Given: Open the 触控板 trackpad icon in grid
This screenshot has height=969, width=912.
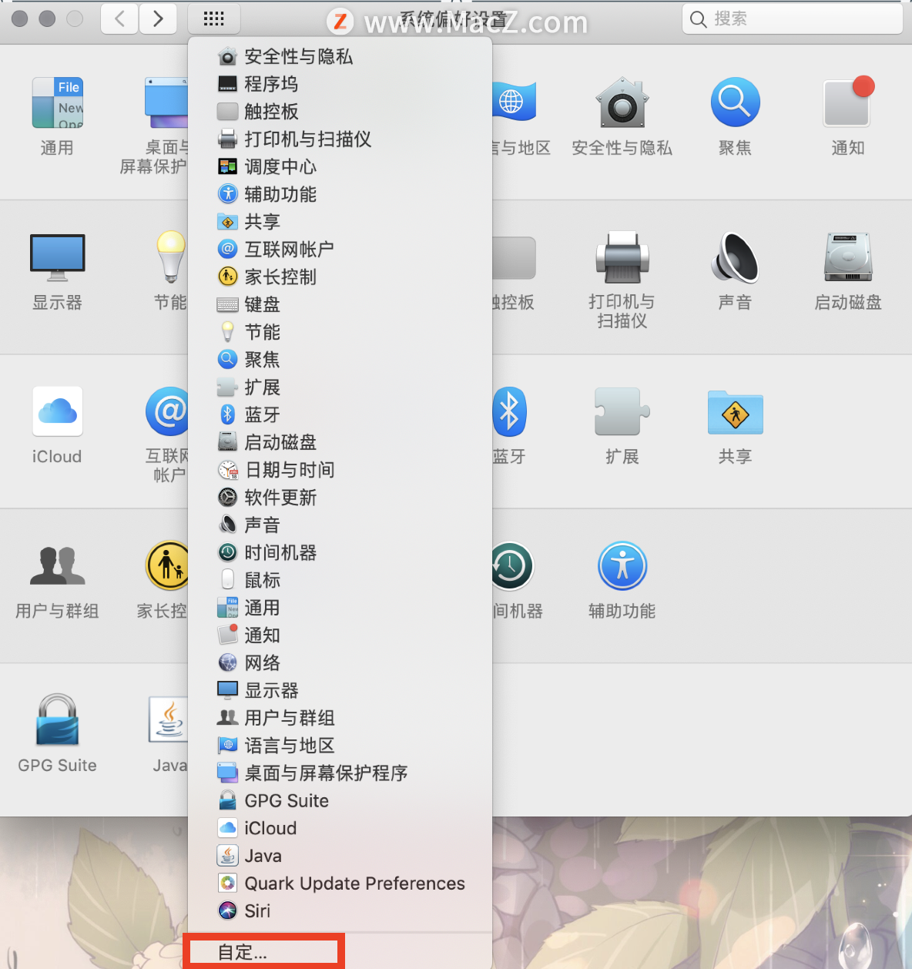Looking at the screenshot, I should [514, 257].
